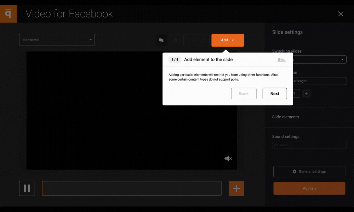
Task: Click the delete slide trash icon
Action: click(x=176, y=40)
